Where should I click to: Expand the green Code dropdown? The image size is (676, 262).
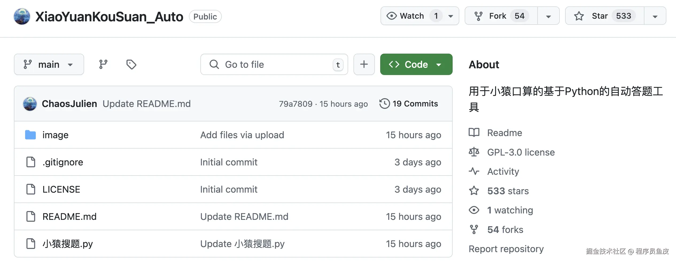pos(416,64)
